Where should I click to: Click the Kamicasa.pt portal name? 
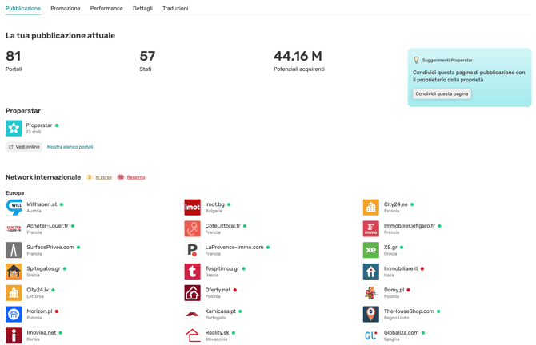[x=221, y=311]
